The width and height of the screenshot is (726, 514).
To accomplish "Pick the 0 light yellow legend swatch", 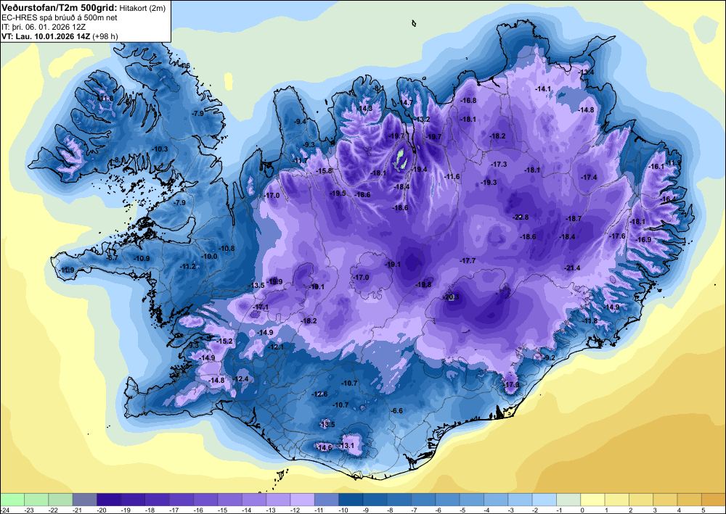I will 592,500.
